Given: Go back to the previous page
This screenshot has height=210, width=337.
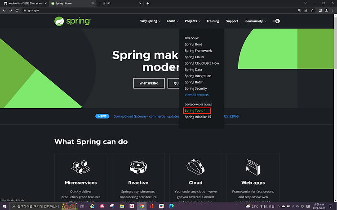Looking at the screenshot, I should 4,10.
